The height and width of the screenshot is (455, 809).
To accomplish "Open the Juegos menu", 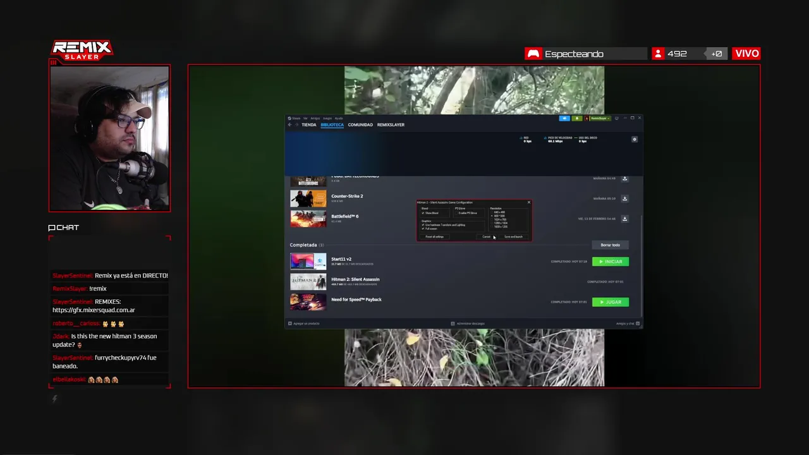I will (x=327, y=118).
